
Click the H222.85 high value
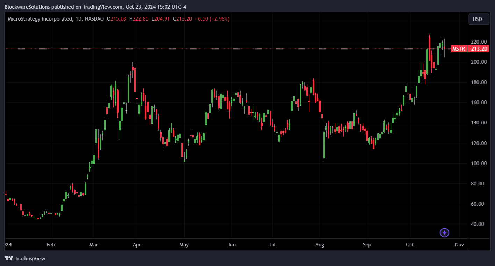tap(139, 19)
